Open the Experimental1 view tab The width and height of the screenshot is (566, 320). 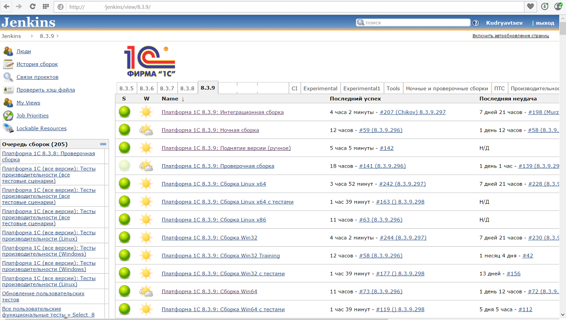(362, 88)
